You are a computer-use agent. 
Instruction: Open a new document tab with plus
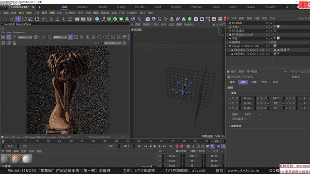40,7
